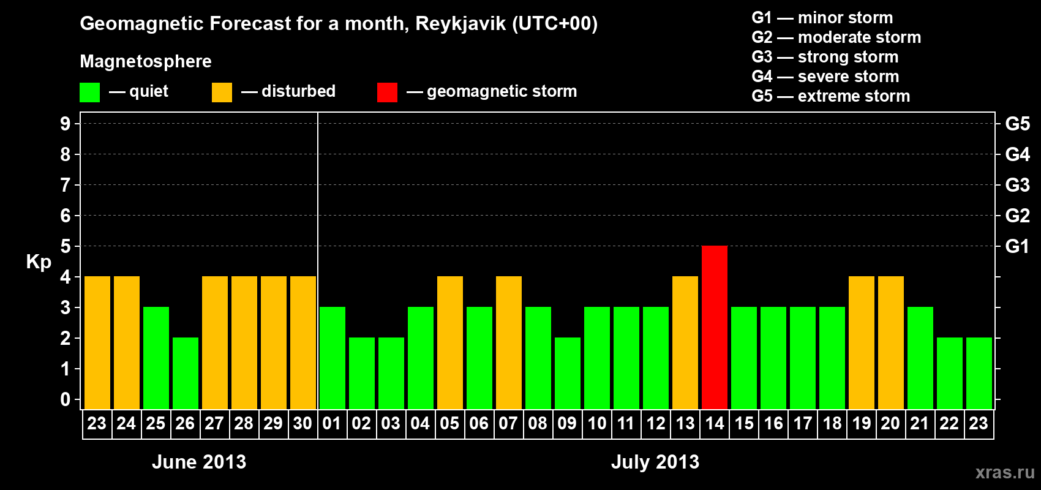The image size is (1041, 490).
Task: Click date label 27 on the axis
Action: (214, 423)
